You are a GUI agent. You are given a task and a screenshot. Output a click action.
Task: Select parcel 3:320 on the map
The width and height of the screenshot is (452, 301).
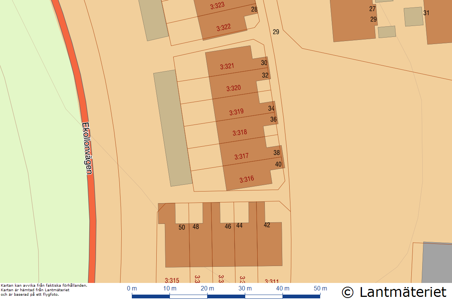(x=234, y=88)
